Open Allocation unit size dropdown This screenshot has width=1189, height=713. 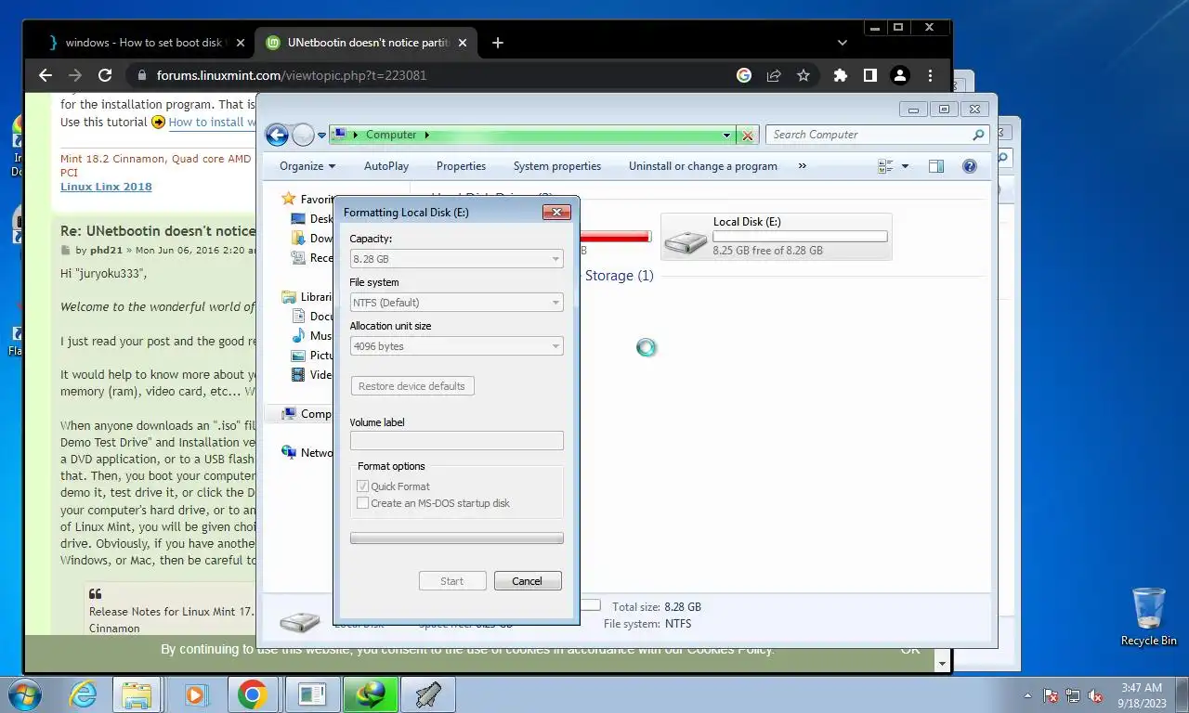tap(456, 346)
